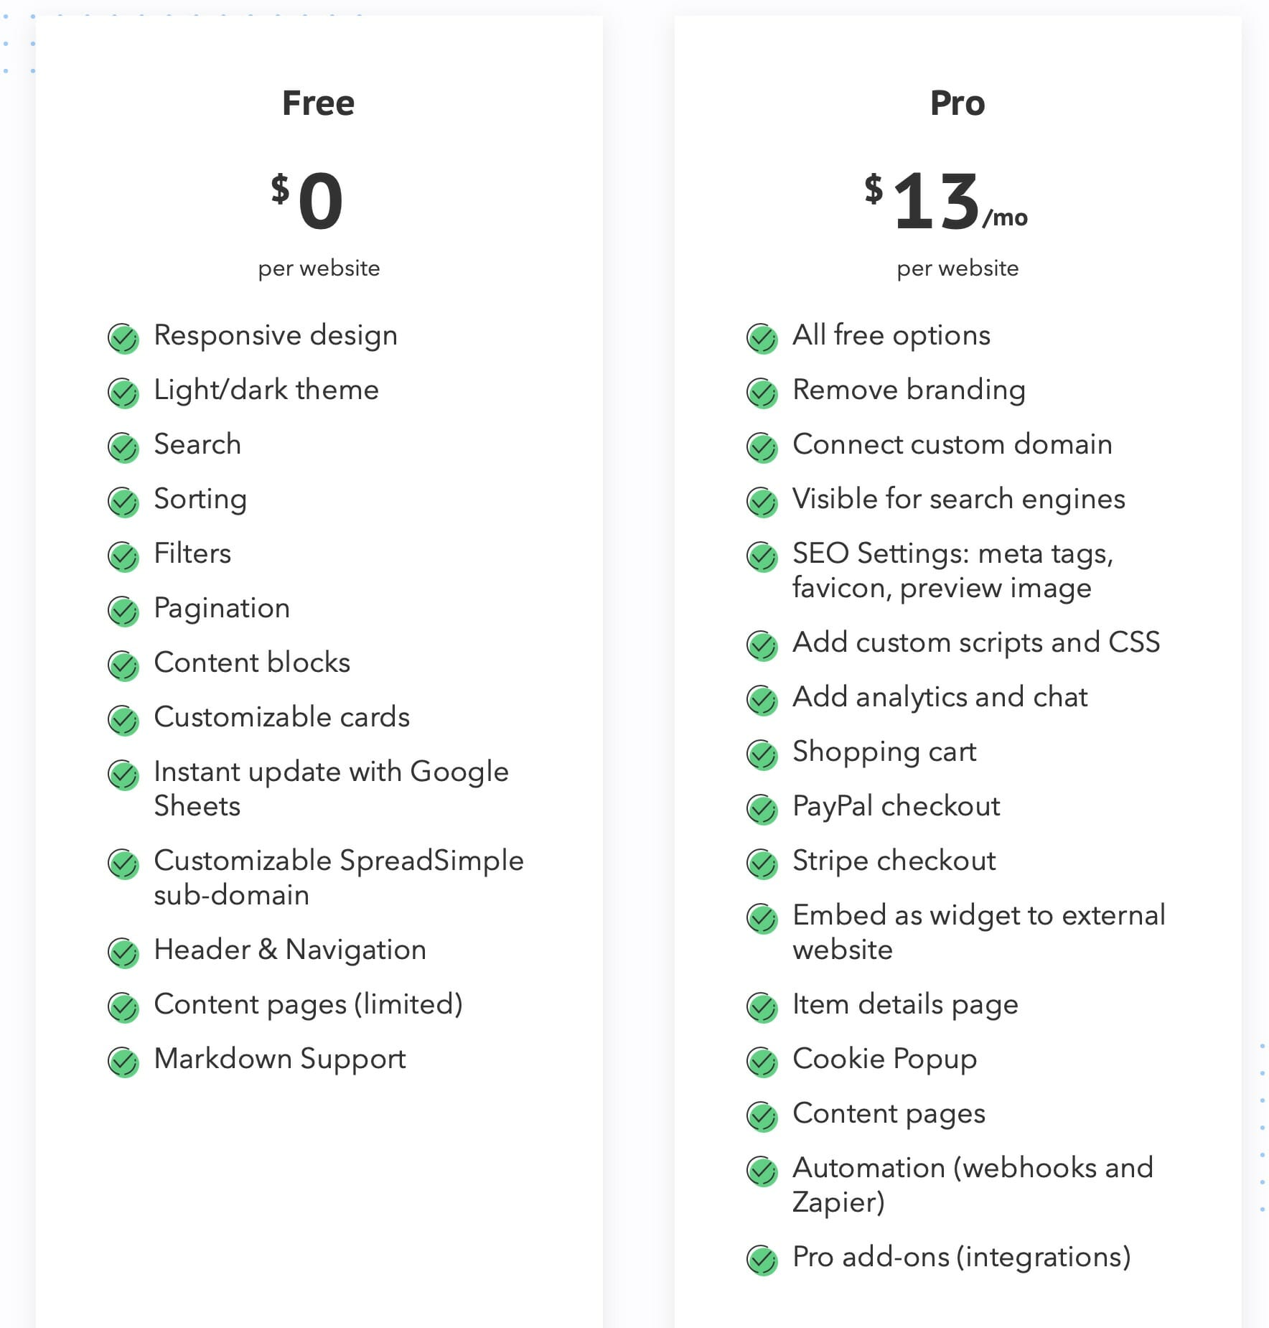Click the Light/dark theme feature label

click(266, 390)
